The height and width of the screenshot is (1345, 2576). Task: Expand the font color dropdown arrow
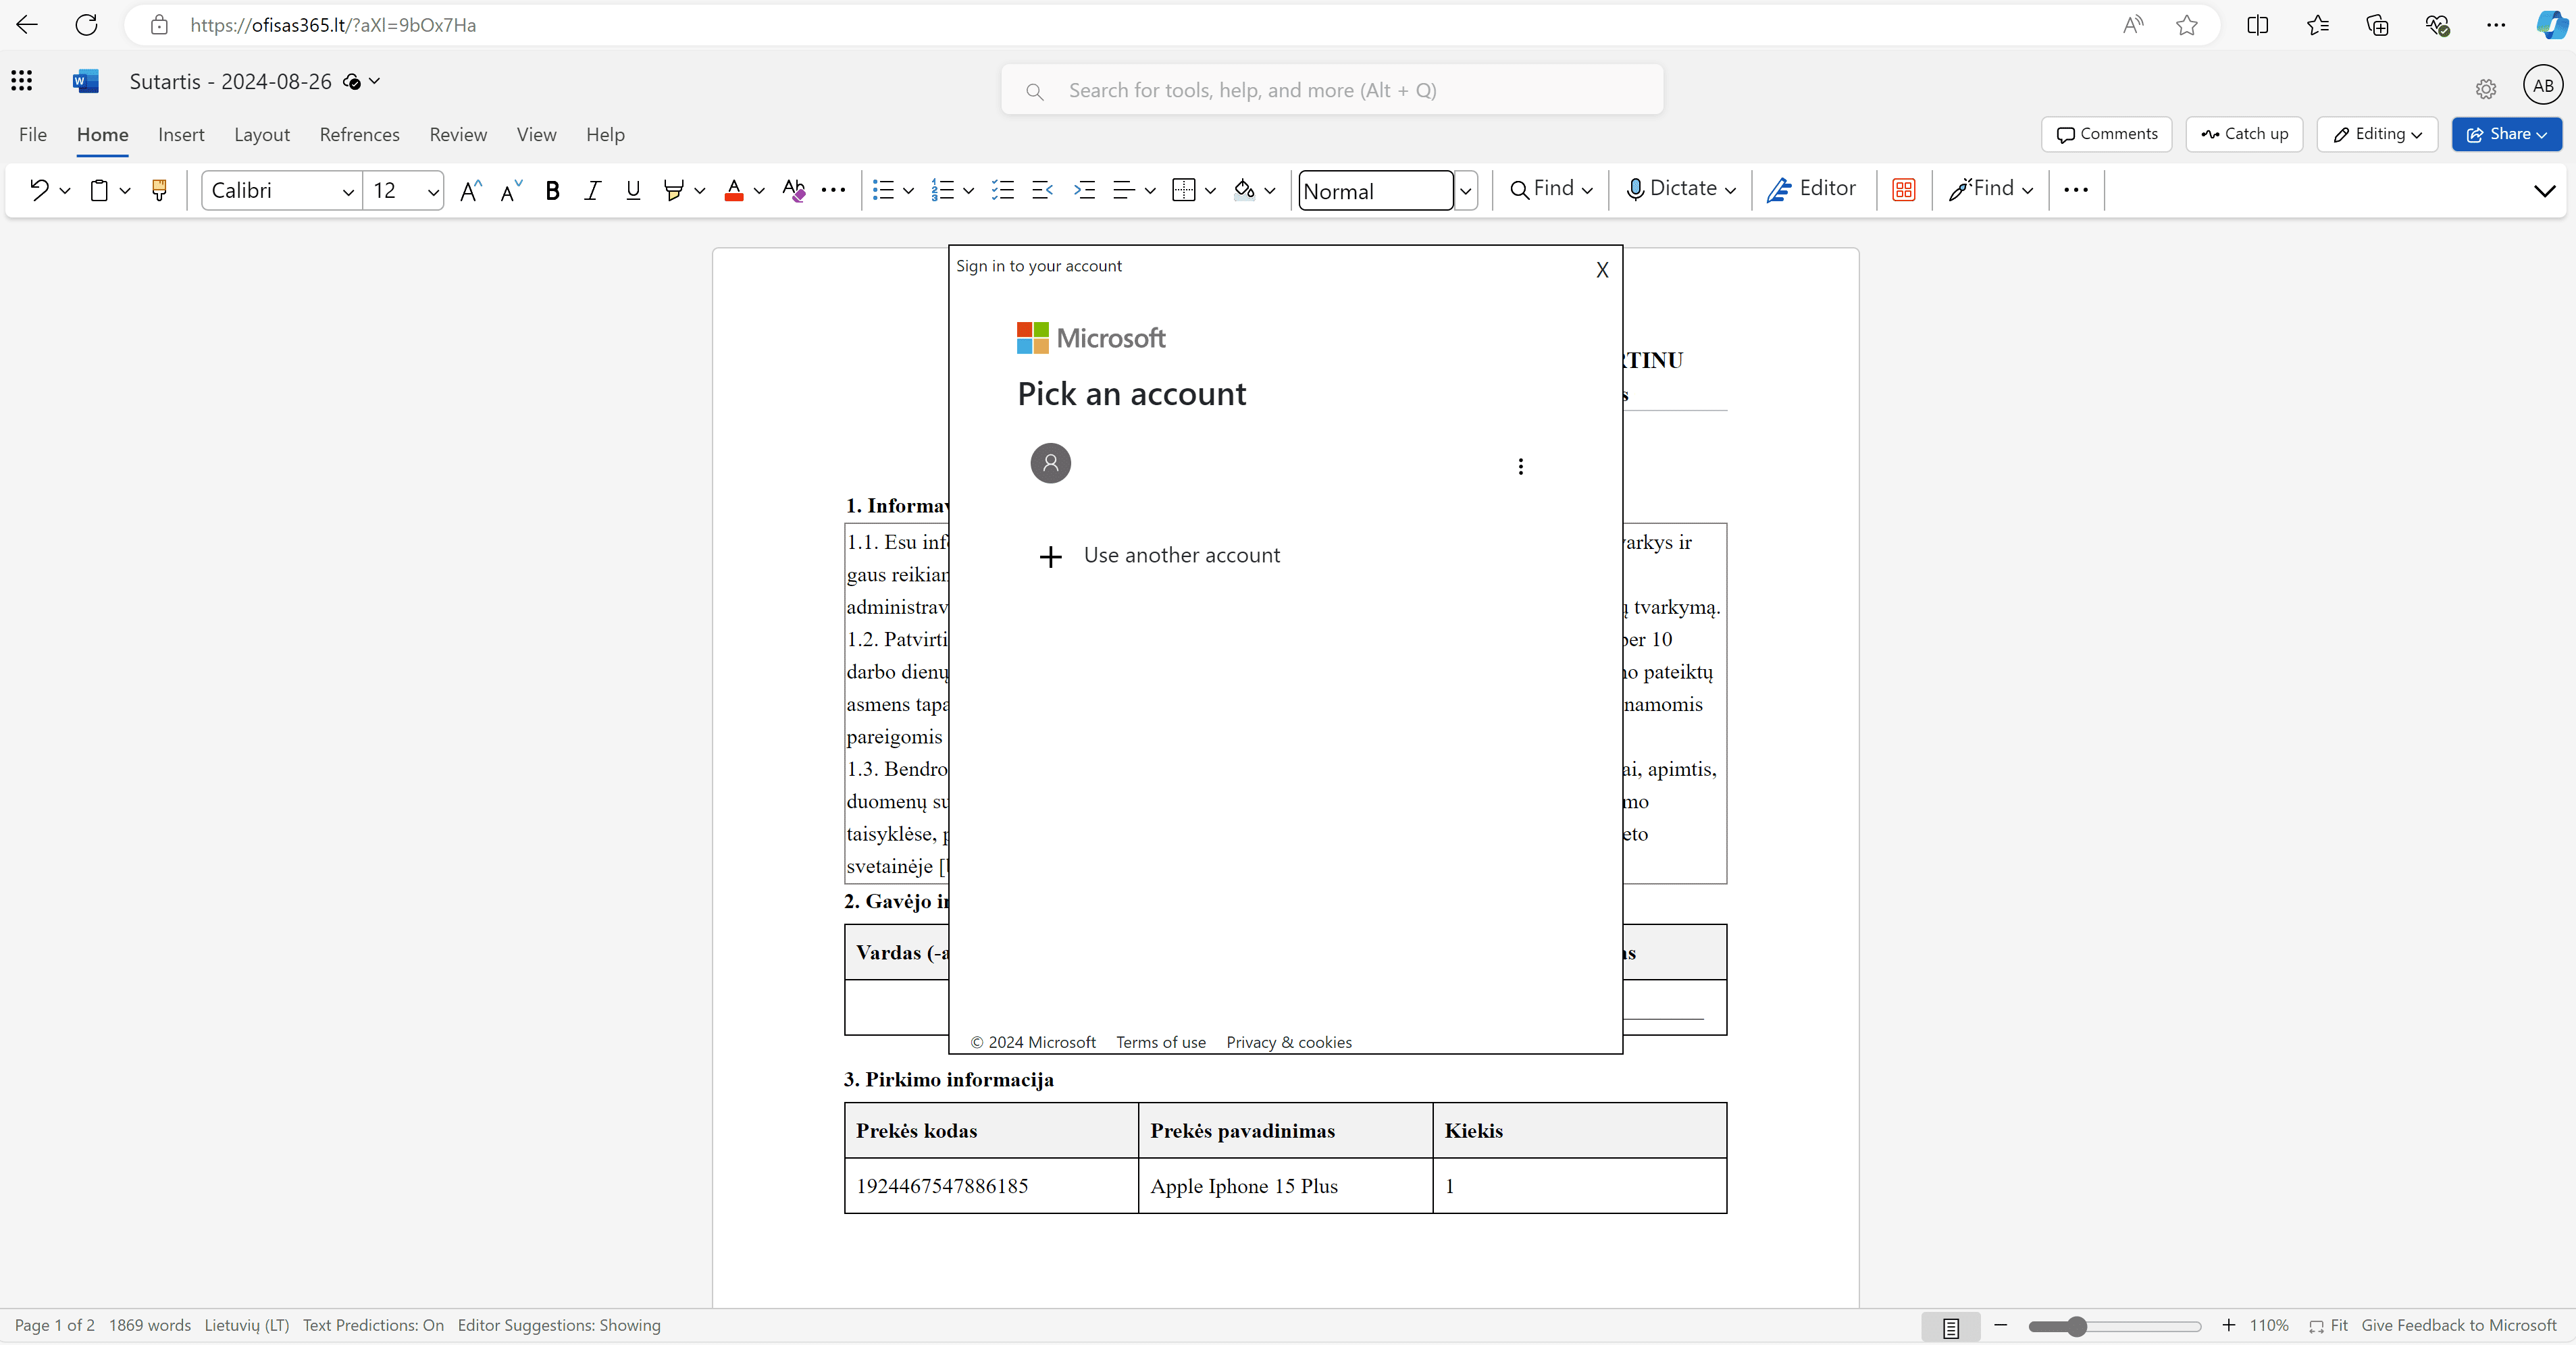[x=760, y=190]
